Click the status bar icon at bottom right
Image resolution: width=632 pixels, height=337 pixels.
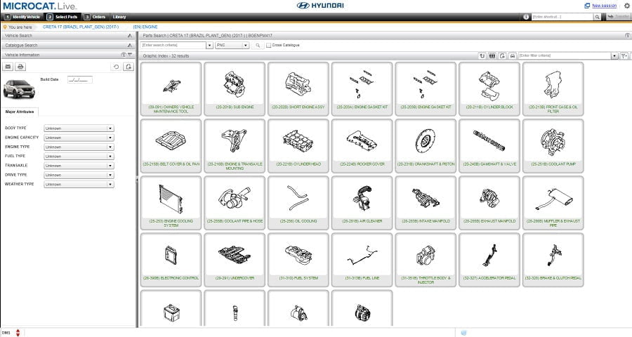pyautogui.click(x=463, y=333)
